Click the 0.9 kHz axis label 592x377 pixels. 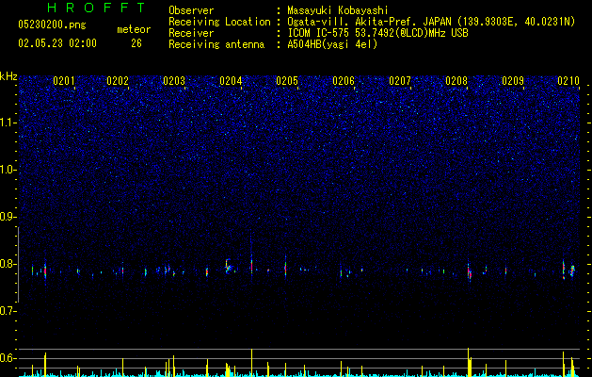point(8,217)
